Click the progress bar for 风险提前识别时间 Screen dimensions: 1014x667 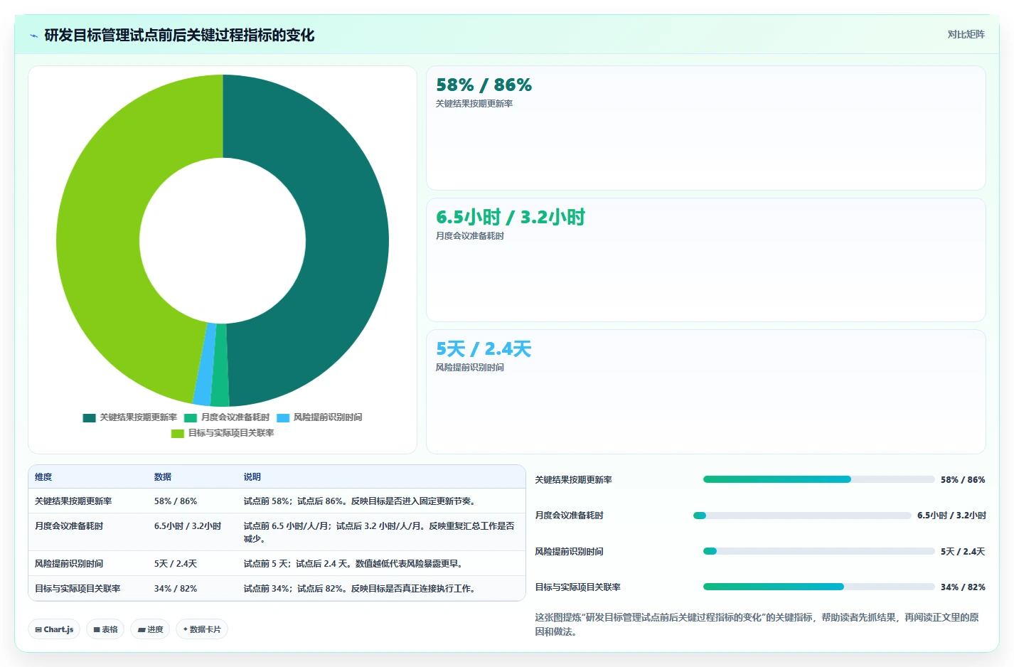click(818, 551)
